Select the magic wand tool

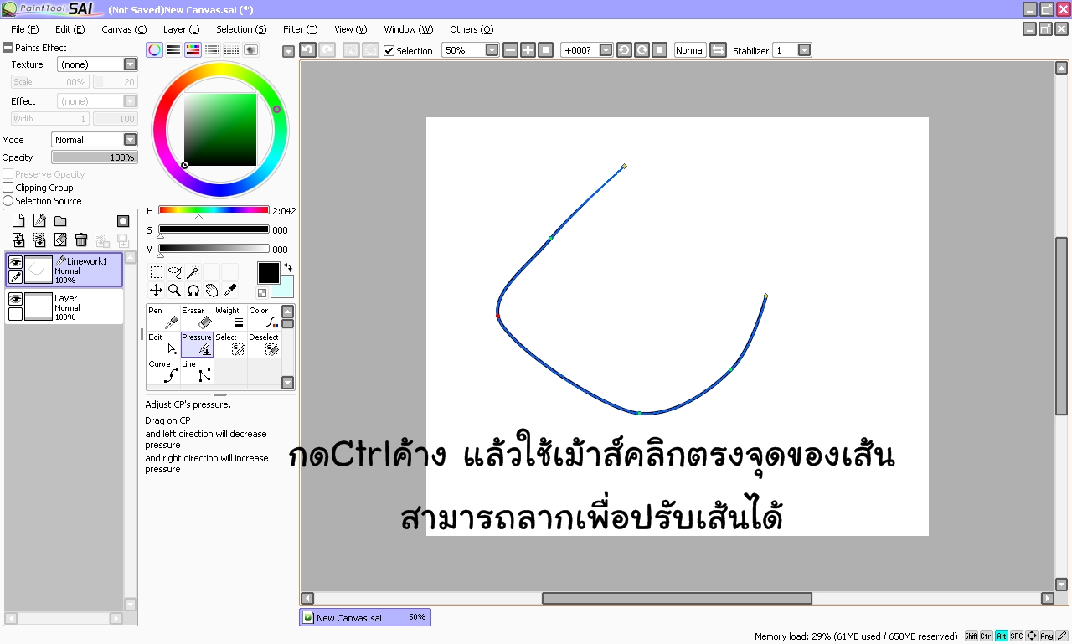tap(193, 272)
